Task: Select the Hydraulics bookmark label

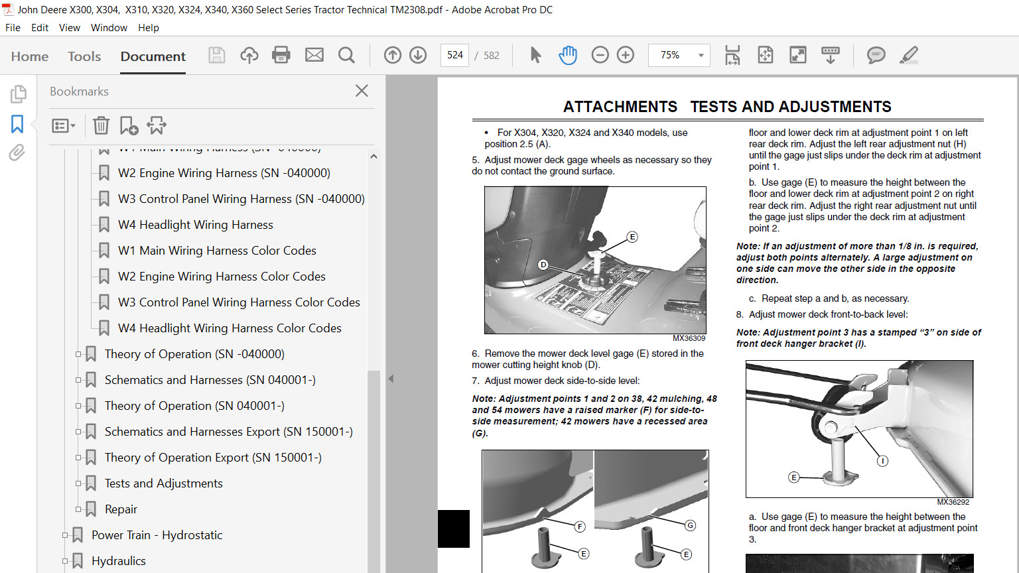Action: [x=119, y=561]
